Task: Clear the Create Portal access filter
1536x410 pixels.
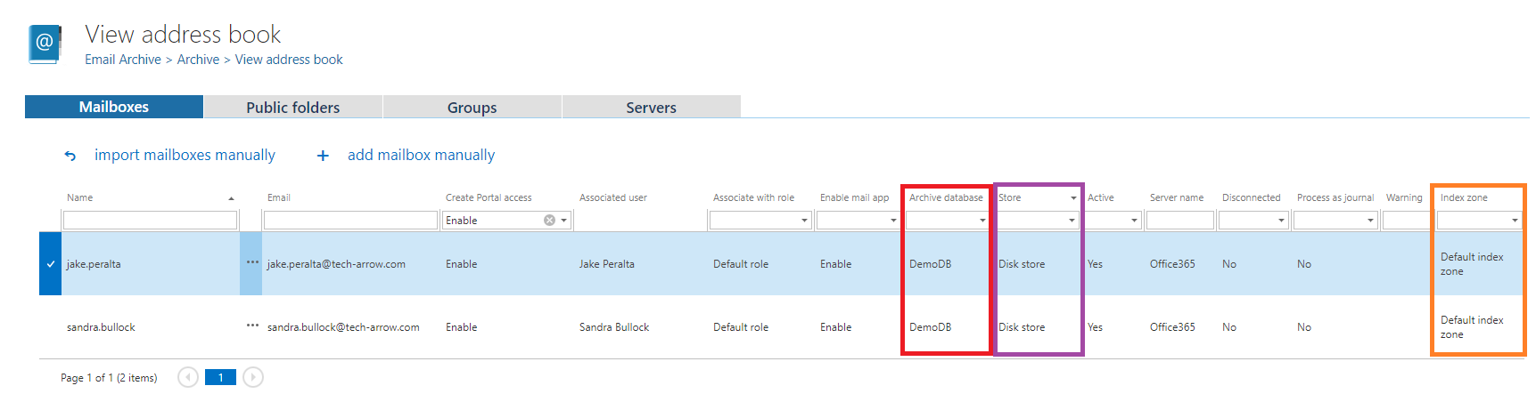Action: click(549, 221)
